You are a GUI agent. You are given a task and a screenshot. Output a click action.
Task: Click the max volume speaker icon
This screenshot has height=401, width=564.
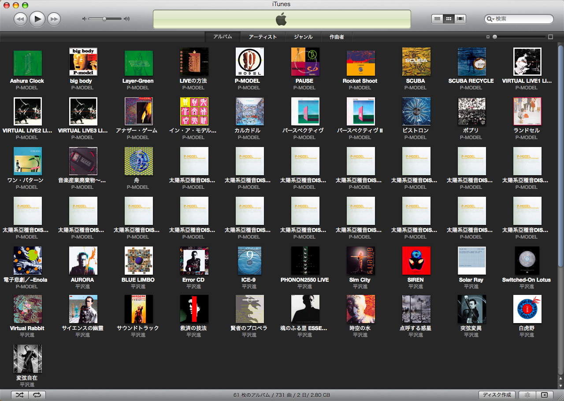127,19
